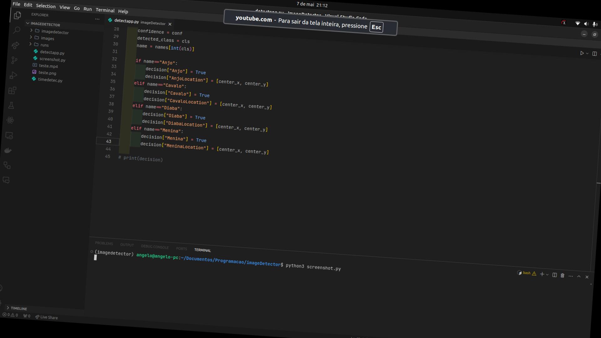601x338 pixels.
Task: Open errors and warnings count in status bar
Action: pyautogui.click(x=10, y=315)
